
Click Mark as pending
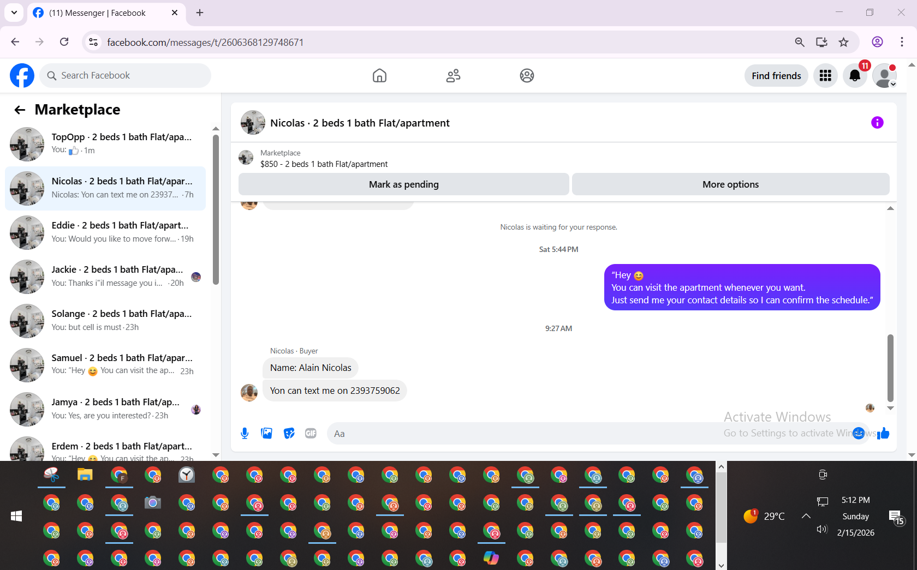[x=404, y=184]
